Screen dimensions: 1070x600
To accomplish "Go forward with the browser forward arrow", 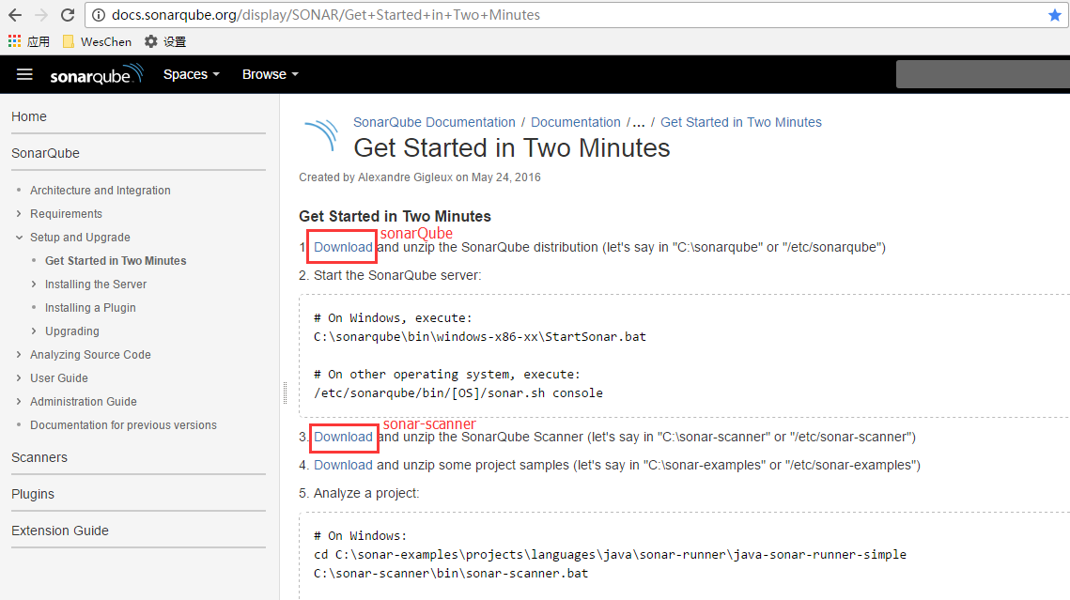I will [x=41, y=15].
